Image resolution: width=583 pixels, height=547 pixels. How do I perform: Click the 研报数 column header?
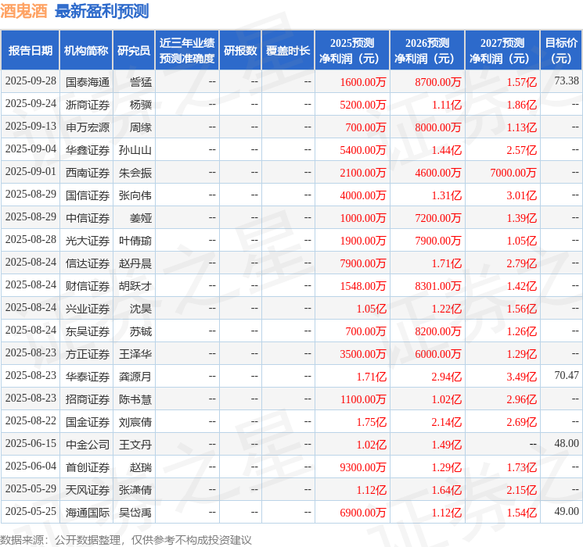click(x=240, y=50)
